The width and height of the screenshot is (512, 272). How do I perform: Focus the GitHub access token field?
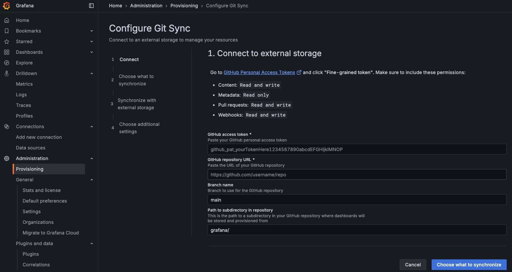pos(357,149)
